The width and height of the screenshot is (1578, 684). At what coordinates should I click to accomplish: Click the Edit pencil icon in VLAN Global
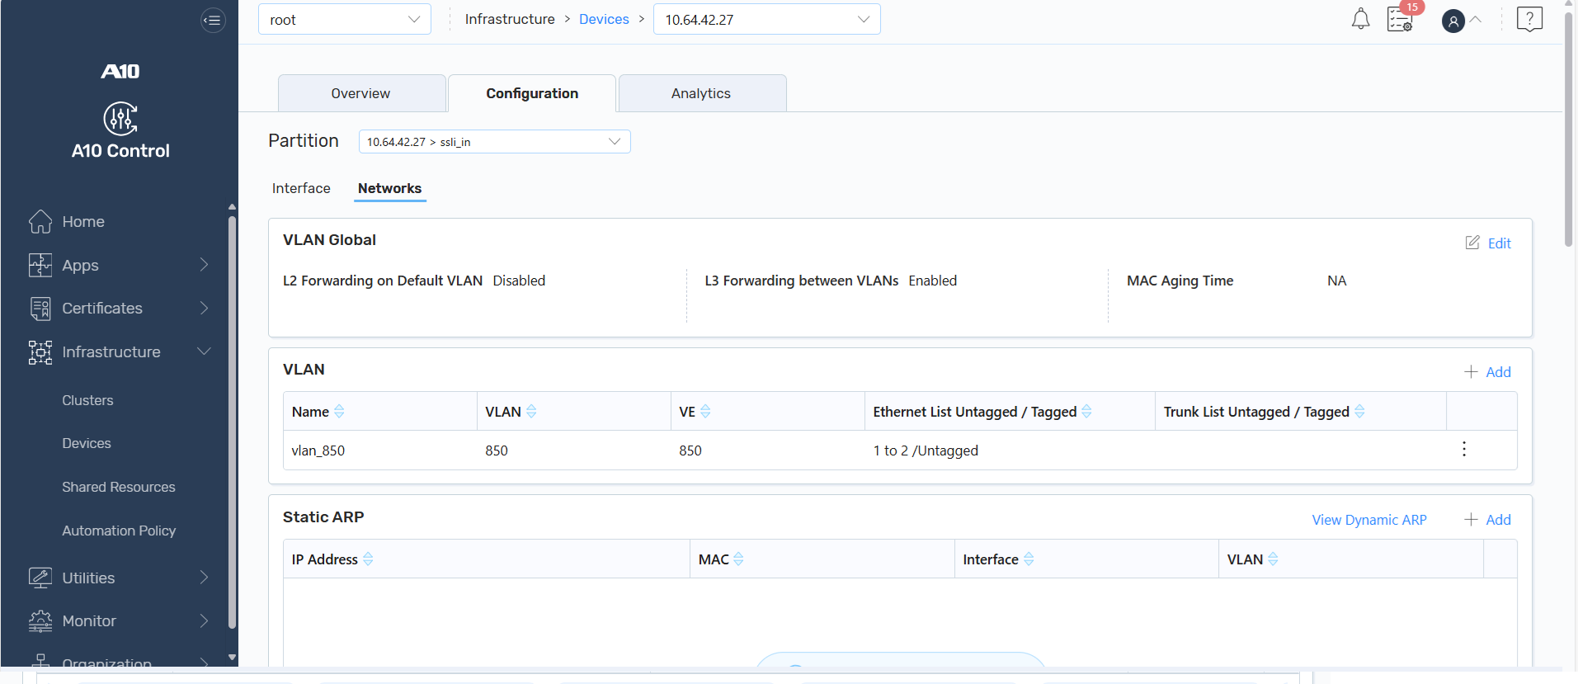point(1472,243)
